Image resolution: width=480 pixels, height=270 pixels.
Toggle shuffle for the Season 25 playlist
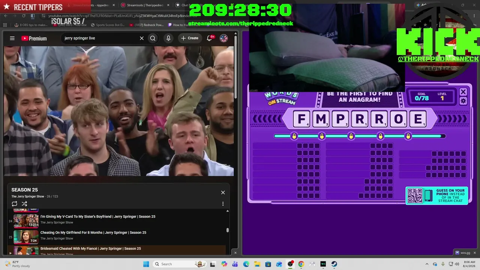pos(24,204)
